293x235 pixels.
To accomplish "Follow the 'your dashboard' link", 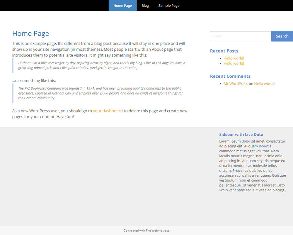I will [108, 111].
